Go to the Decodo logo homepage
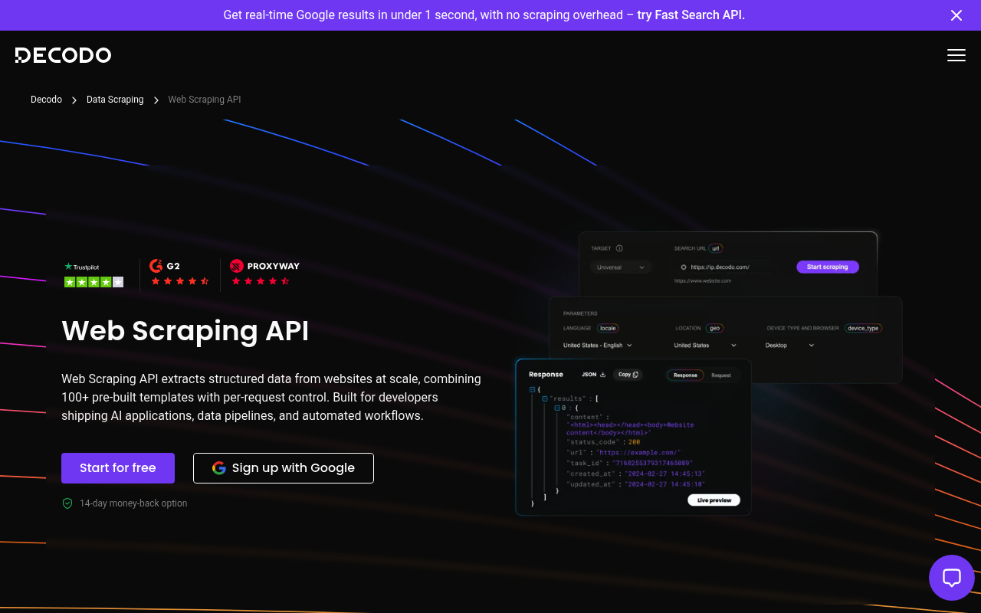This screenshot has width=981, height=613. coord(63,55)
